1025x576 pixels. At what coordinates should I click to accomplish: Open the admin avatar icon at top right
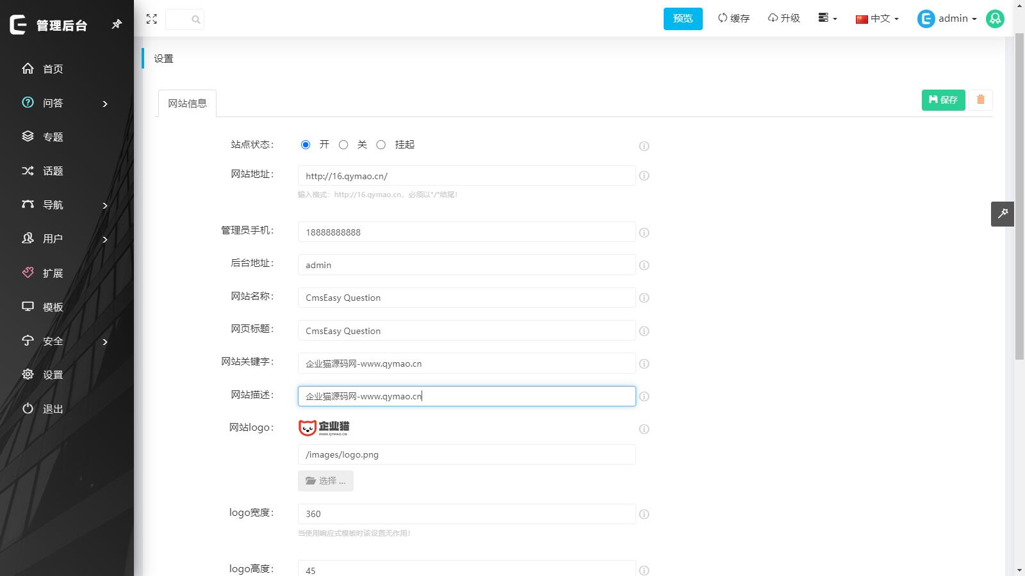pyautogui.click(x=995, y=19)
